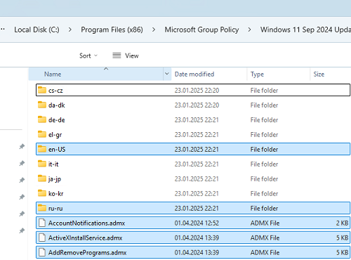Click the cs-cz folder icon

point(42,90)
